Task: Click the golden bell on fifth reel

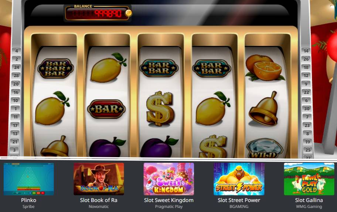Action: coord(264,109)
